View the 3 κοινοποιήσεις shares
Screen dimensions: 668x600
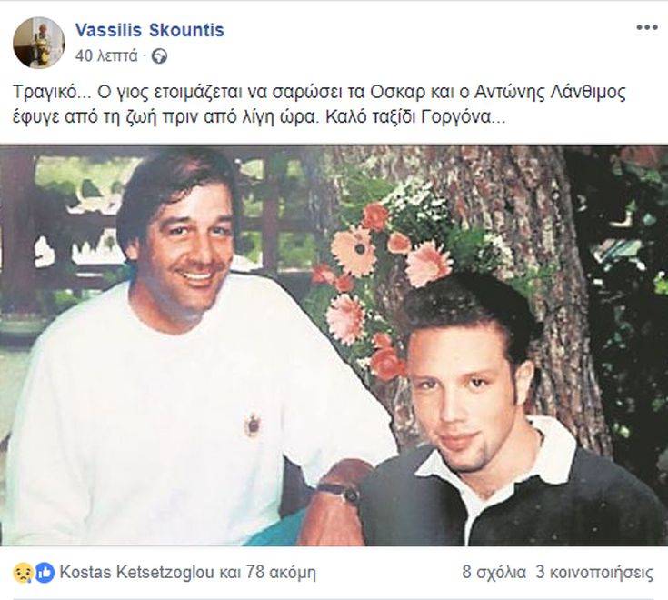pos(594,573)
